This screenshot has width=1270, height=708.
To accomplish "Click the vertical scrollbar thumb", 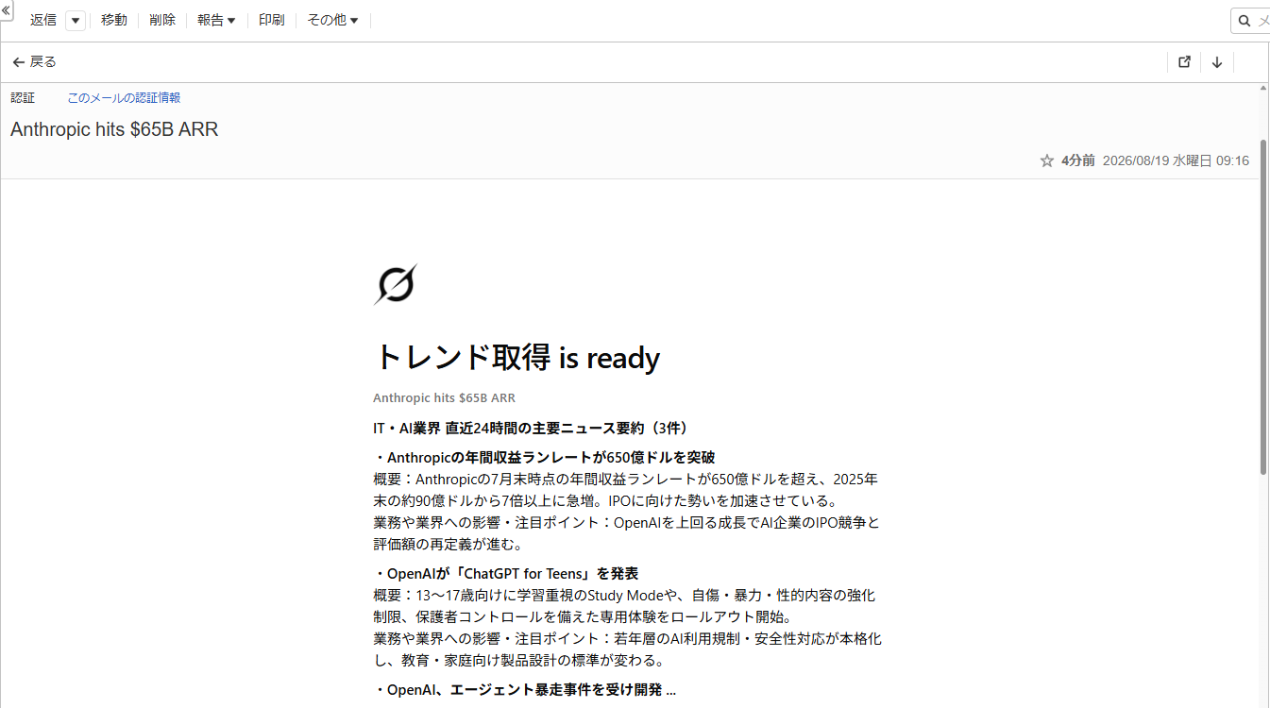I will (1264, 283).
